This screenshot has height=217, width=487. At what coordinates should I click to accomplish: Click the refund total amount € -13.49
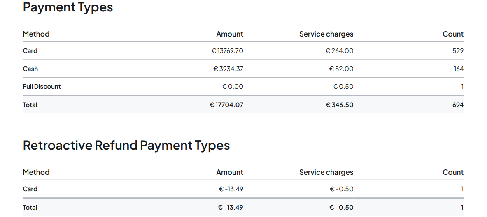[231, 208]
